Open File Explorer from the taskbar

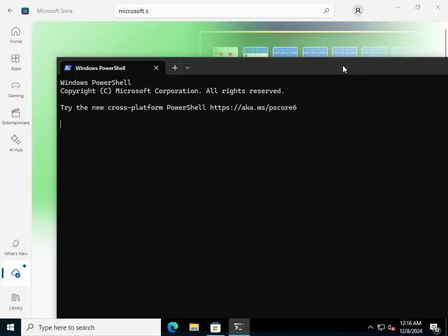(x=194, y=327)
